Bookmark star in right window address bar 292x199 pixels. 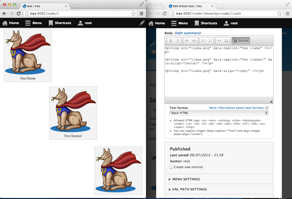[x=279, y=13]
